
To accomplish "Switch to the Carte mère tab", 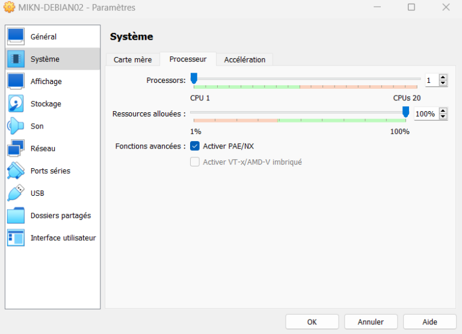I will click(x=132, y=59).
